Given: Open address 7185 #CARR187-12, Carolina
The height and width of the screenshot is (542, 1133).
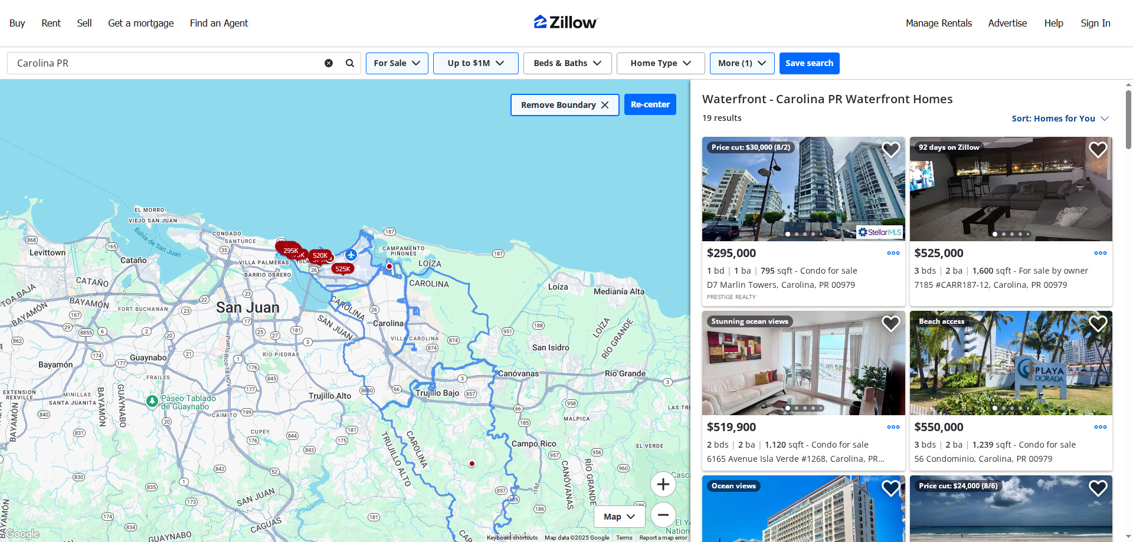Looking at the screenshot, I should point(990,285).
